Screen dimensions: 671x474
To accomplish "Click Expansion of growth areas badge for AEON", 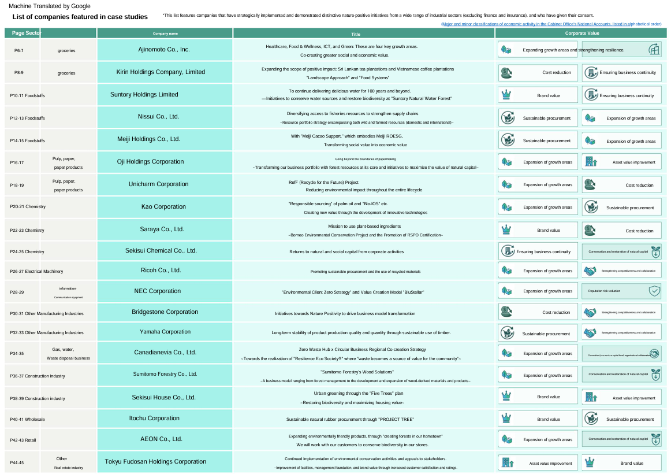I will tap(538, 439).
